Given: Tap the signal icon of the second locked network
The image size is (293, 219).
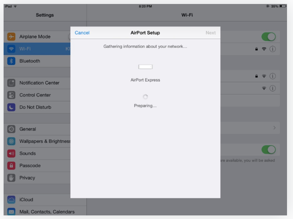Looking at the screenshot, I should (264, 76).
